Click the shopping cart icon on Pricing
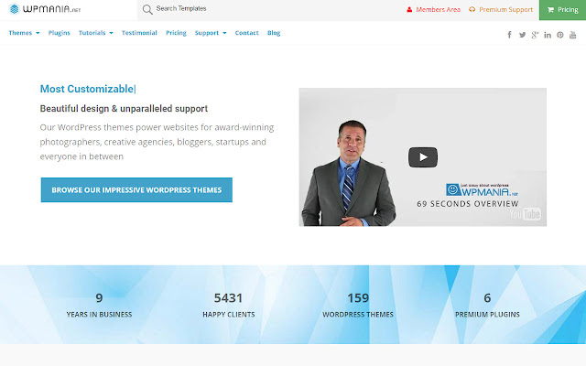 pyautogui.click(x=550, y=10)
